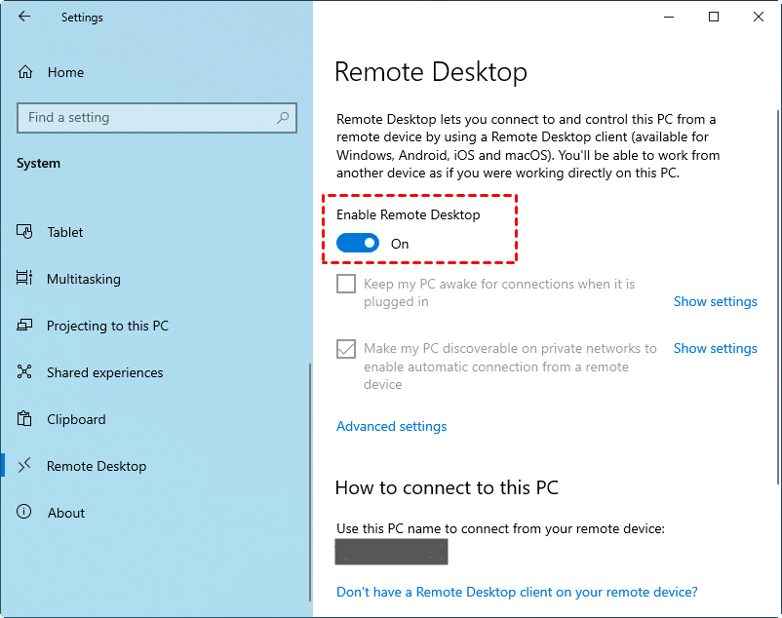Click the Home house icon
Viewport: 782px width, 618px height.
coord(23,71)
